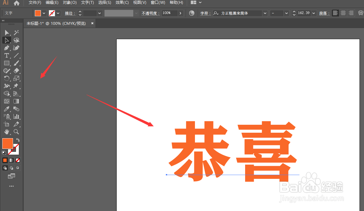Select the Mesh tool
The image size is (364, 211).
(7, 101)
